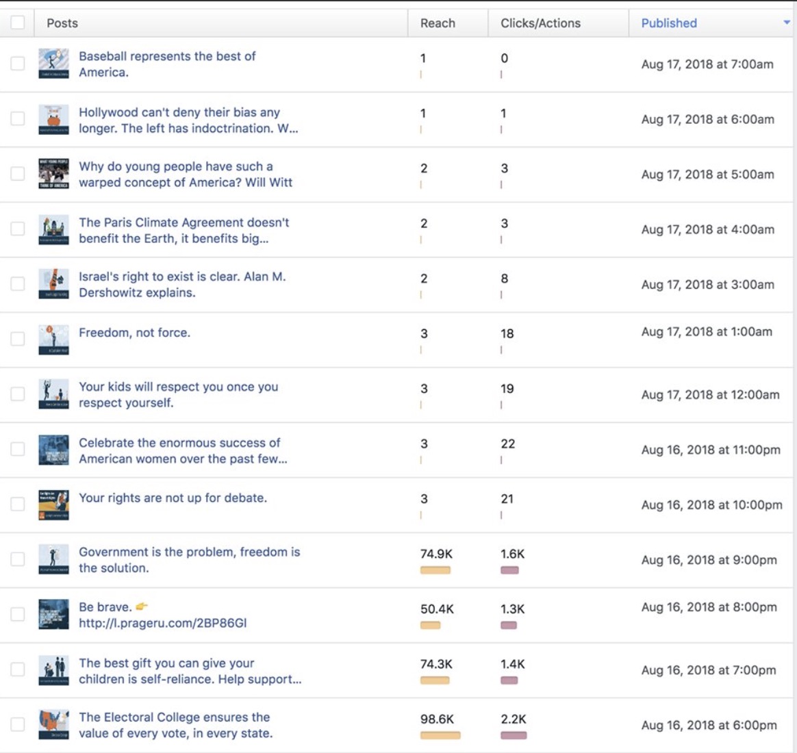This screenshot has width=797, height=753.
Task: Tick the checkbox beside Celebrate American women post
Action: (18, 449)
